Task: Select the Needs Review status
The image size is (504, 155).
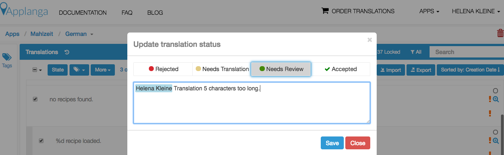Action: 281,69
